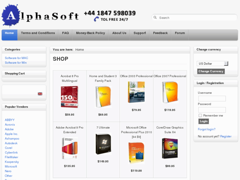Viewport: 240px width, 180px height.
Task: Select the UK flag language icon
Action: click(40, 94)
